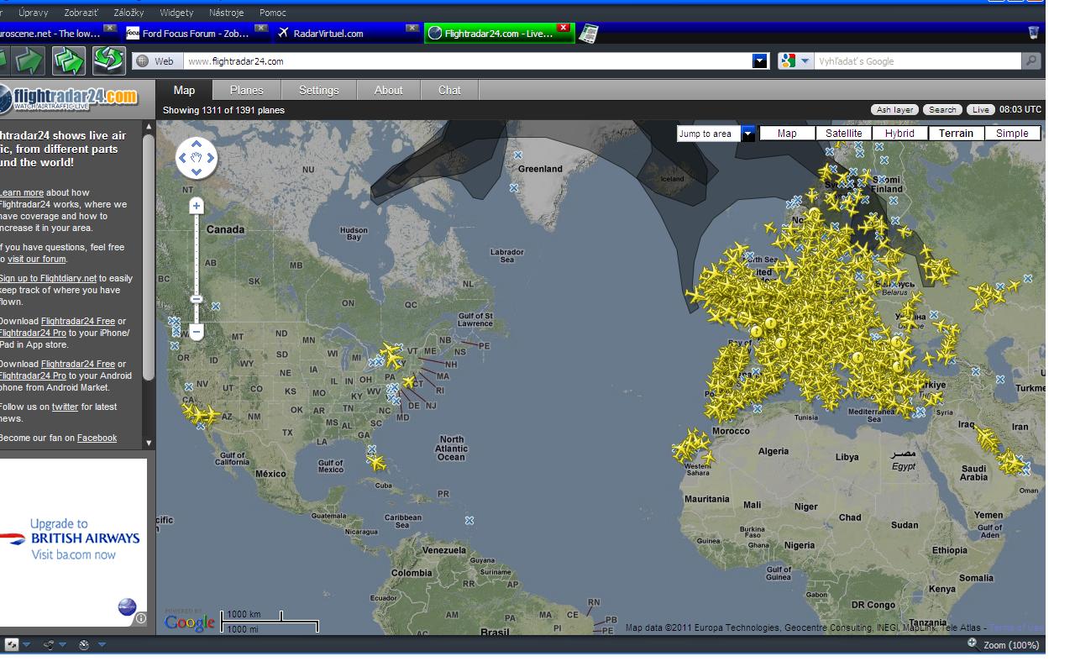
Task: Select the Simple map type
Action: (x=1012, y=134)
